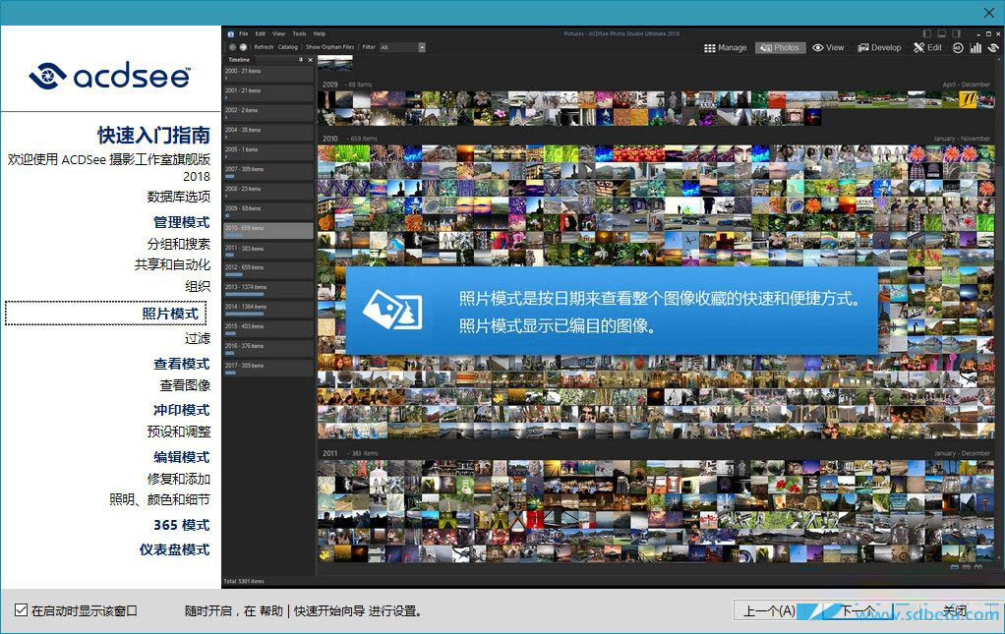Image resolution: width=1005 pixels, height=634 pixels.
Task: Click the 365 mode round icon
Action: click(x=958, y=47)
